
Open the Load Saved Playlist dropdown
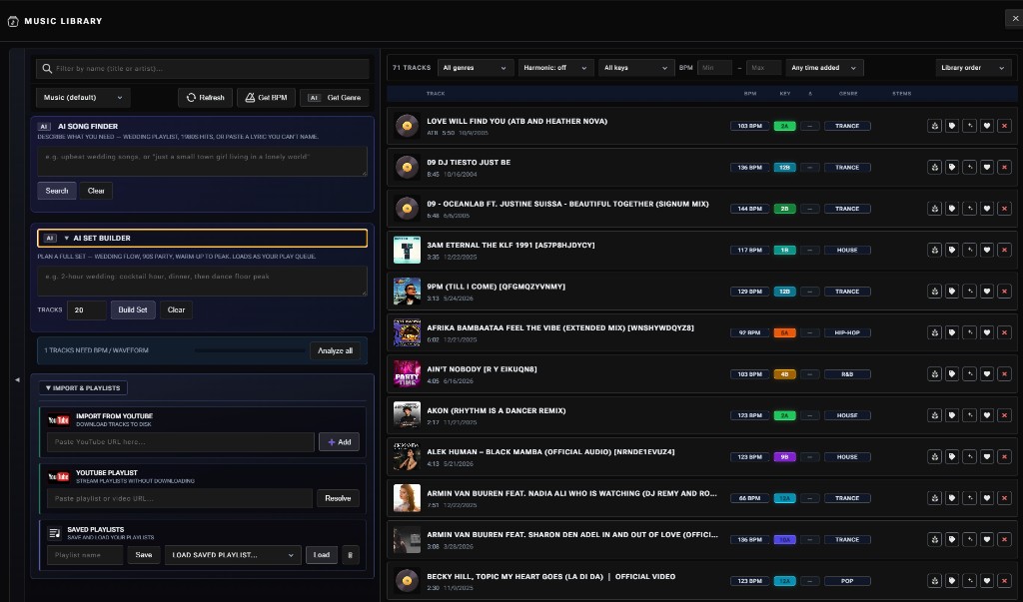(x=233, y=555)
